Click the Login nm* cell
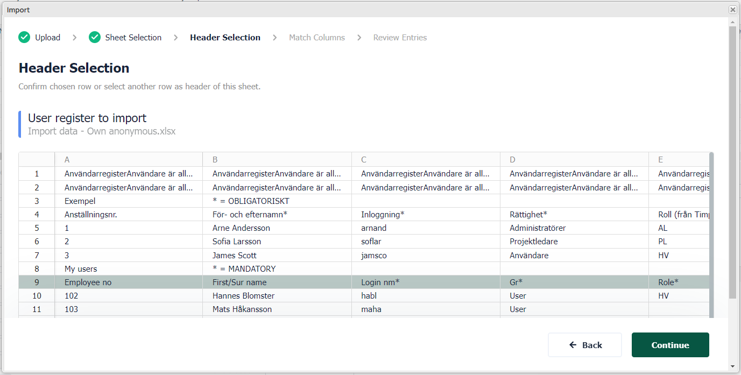 [x=426, y=282]
